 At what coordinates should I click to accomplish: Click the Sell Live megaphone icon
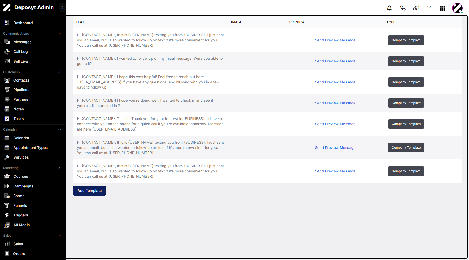point(7,61)
